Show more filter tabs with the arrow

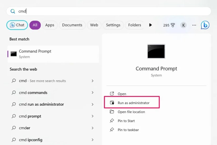pos(150,25)
